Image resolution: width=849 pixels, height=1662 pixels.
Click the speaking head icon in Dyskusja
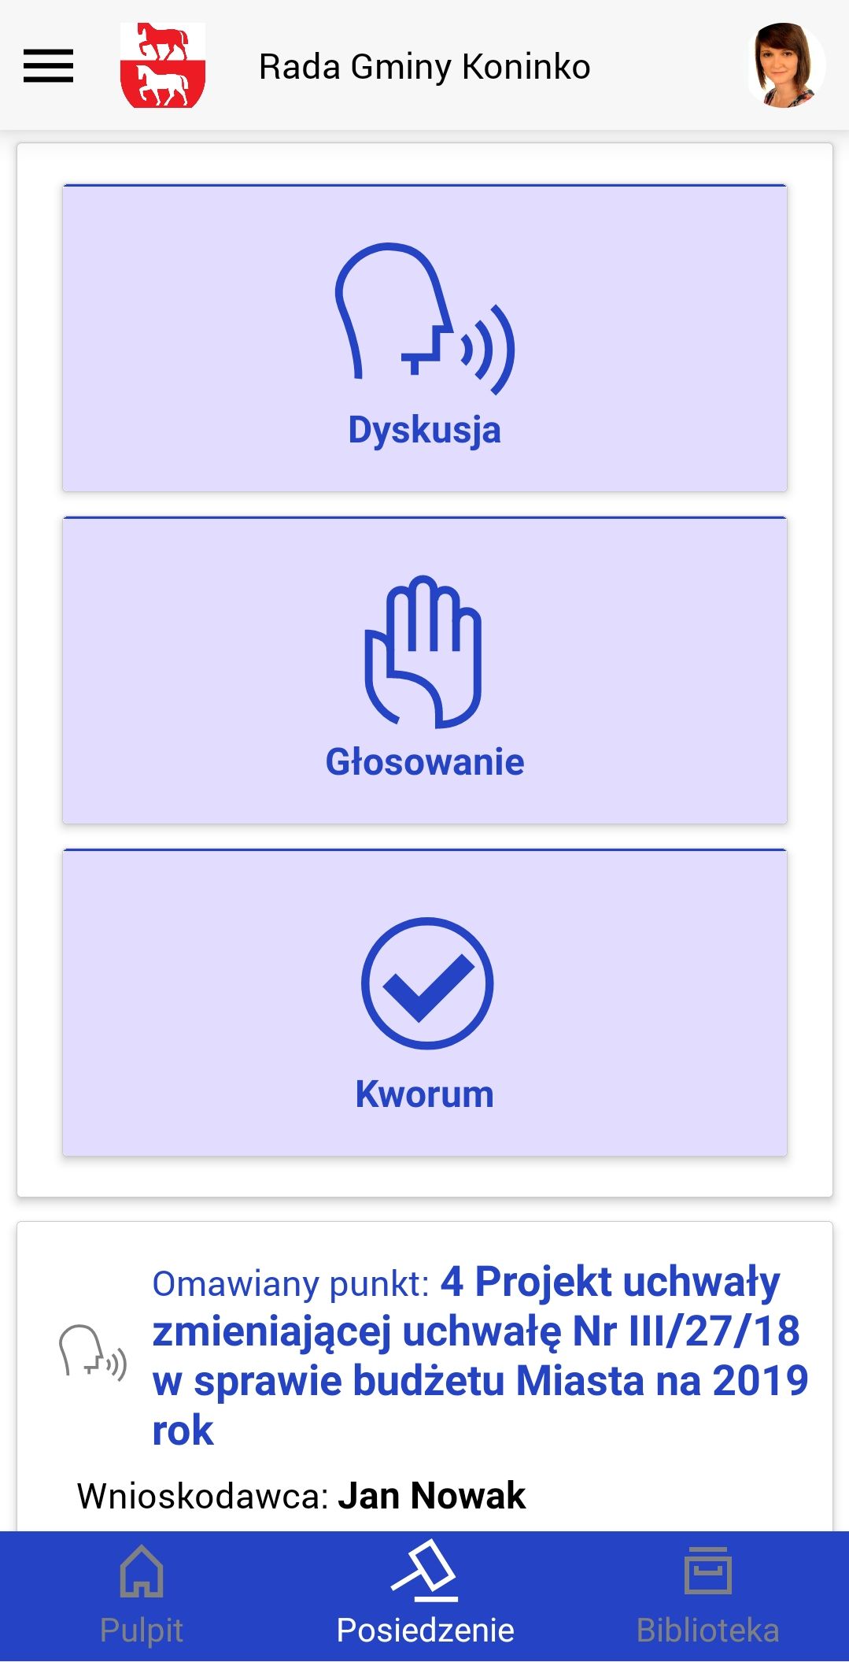(425, 319)
